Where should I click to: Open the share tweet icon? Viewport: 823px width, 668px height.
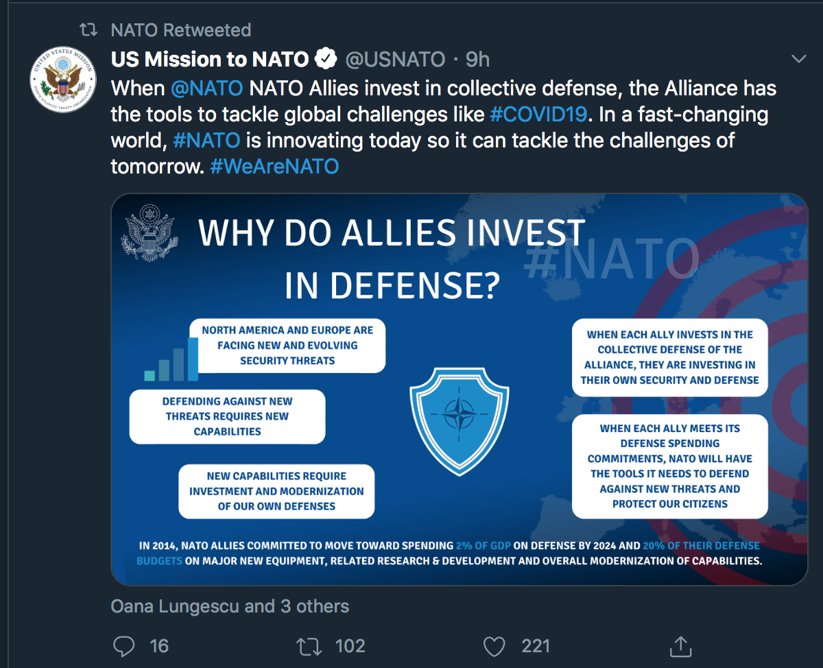pyautogui.click(x=680, y=646)
